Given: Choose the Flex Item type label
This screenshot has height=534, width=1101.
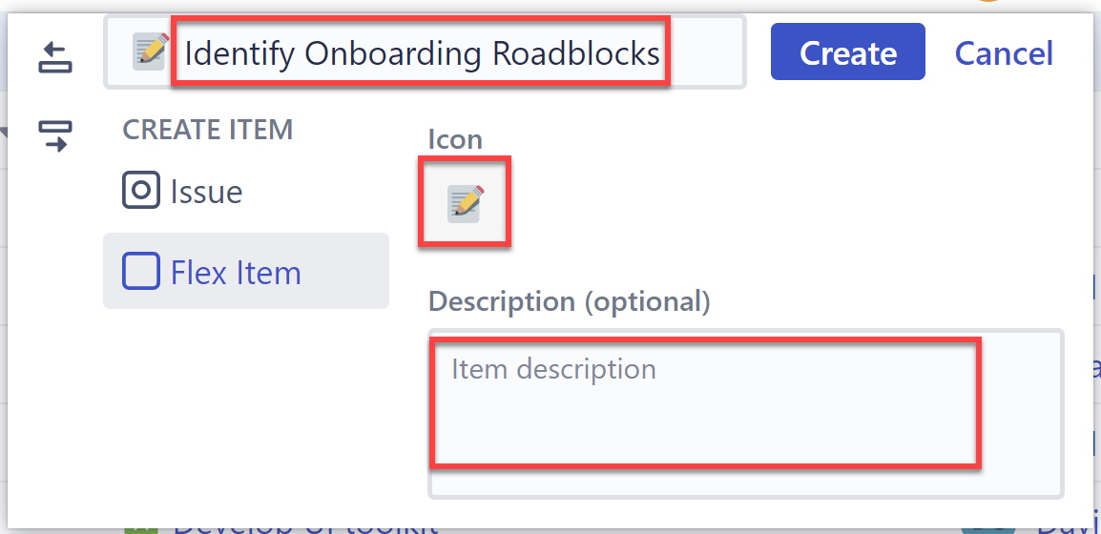Looking at the screenshot, I should [x=236, y=273].
